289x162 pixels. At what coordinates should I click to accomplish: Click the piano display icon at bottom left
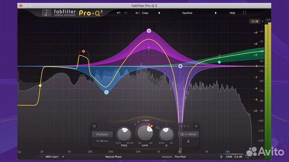(x=19, y=152)
